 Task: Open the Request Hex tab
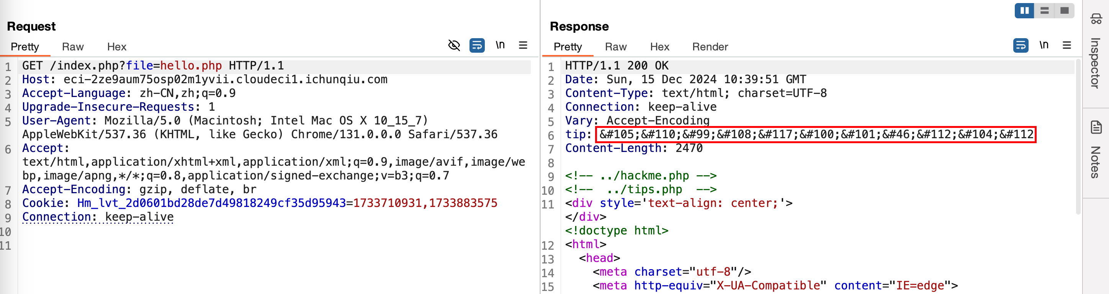point(117,46)
